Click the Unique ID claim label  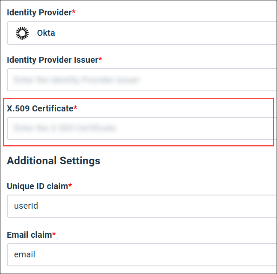coord(37,186)
